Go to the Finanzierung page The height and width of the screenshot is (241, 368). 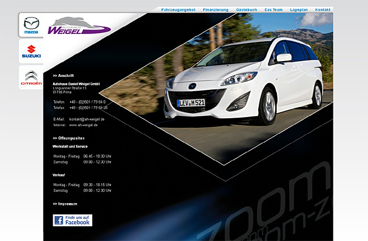coord(215,10)
